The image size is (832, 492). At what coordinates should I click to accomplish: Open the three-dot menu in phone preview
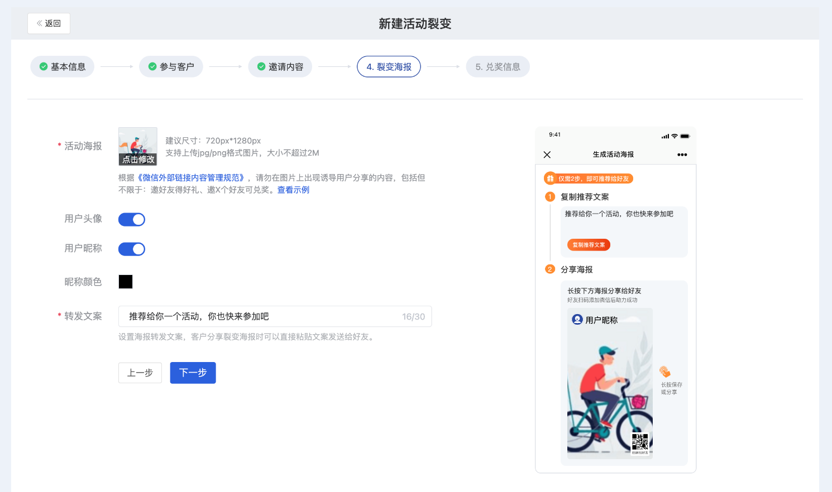(x=682, y=155)
